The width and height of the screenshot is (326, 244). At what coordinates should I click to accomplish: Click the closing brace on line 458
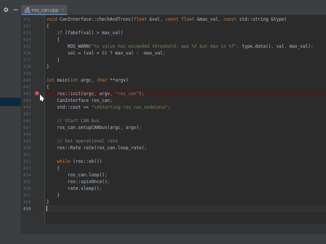click(48, 202)
